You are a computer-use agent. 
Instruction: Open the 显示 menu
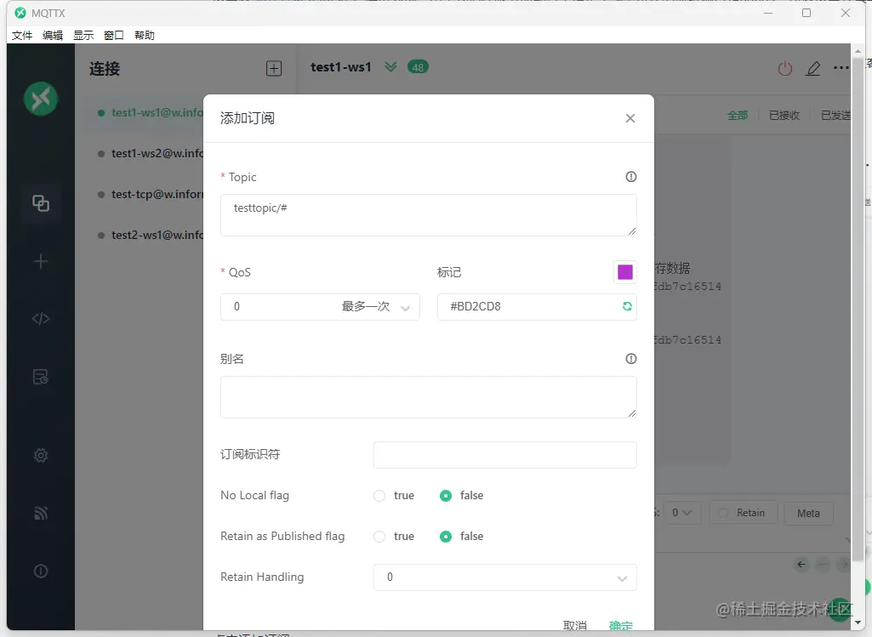[83, 36]
